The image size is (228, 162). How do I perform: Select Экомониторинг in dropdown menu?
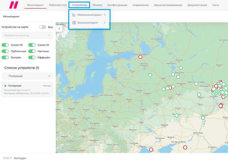click(89, 23)
